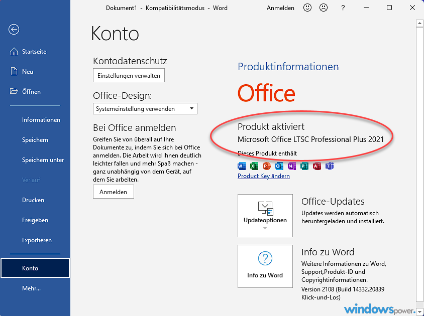This screenshot has height=316, width=424.
Task: Send positive feedback via smiley face
Action: click(x=307, y=8)
